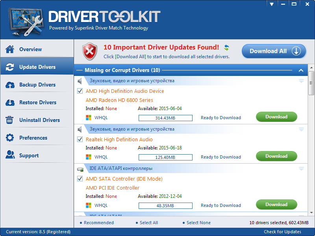315x236 pixels.
Task: Open Restore Drivers page
Action: point(37,101)
